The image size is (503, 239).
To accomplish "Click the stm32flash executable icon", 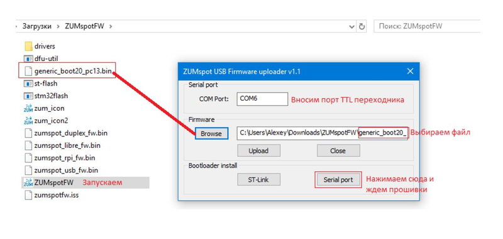I will coord(28,96).
